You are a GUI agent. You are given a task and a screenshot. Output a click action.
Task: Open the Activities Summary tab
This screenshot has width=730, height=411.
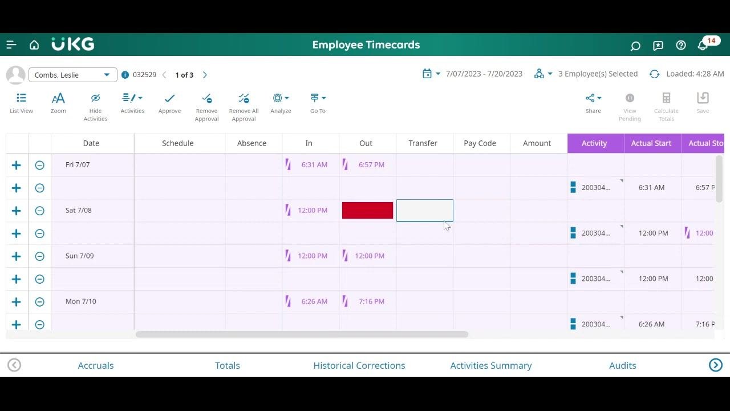(x=491, y=365)
